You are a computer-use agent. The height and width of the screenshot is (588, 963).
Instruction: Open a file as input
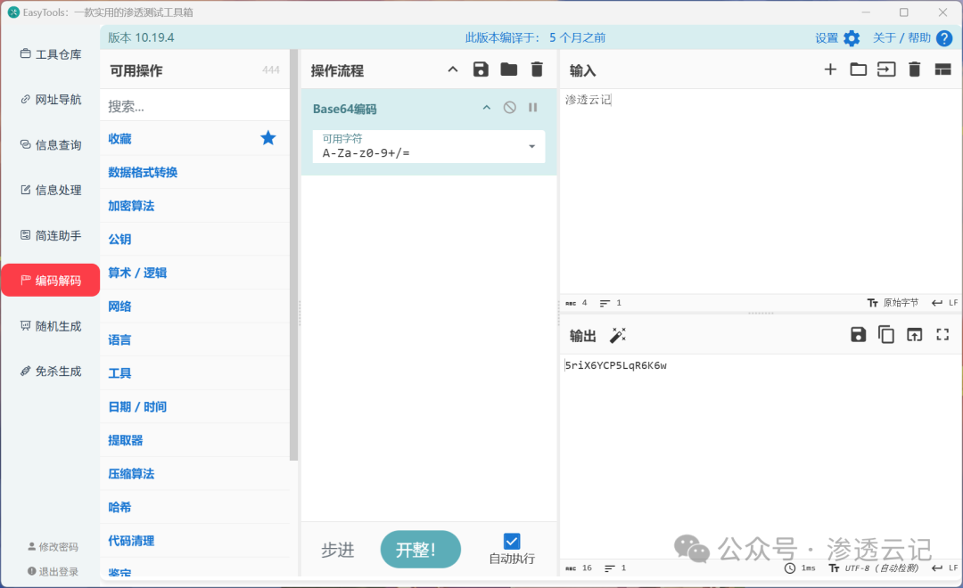[x=886, y=69]
